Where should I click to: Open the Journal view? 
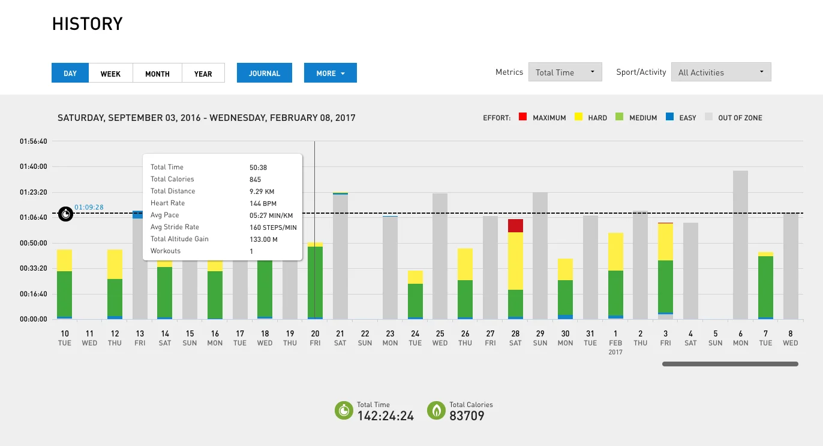[265, 73]
